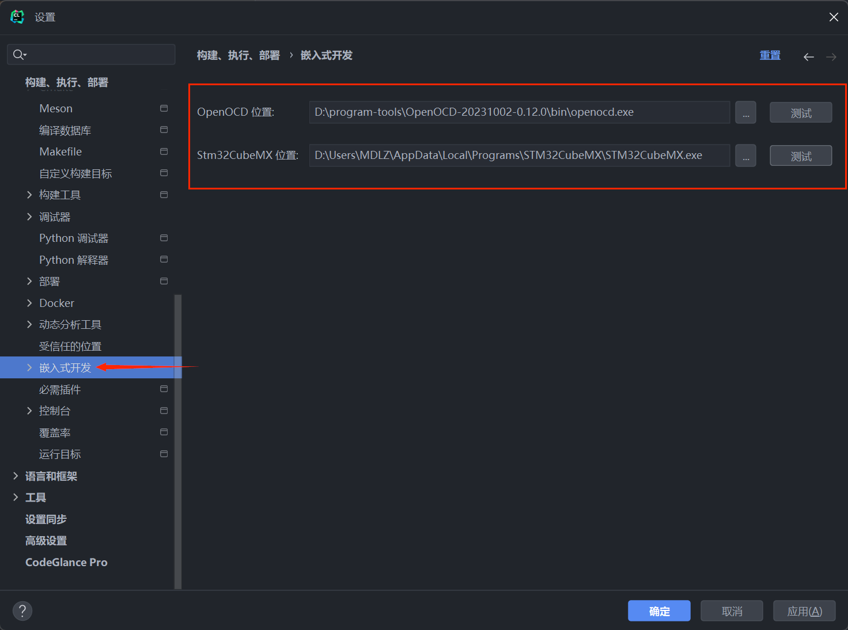Click the project-level icon beside 部署
The width and height of the screenshot is (848, 630).
[164, 281]
